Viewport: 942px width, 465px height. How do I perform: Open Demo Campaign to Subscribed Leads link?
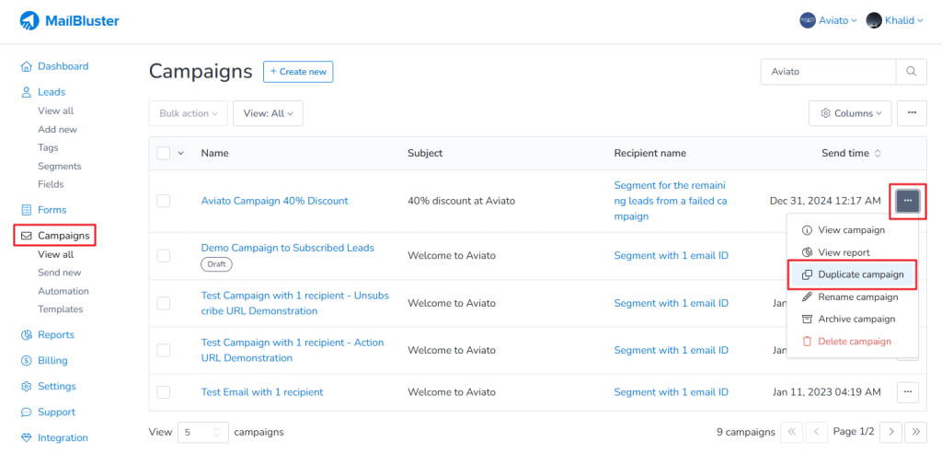[287, 248]
